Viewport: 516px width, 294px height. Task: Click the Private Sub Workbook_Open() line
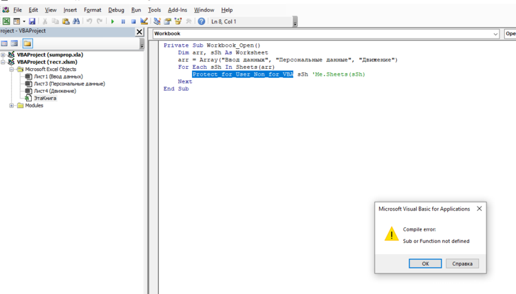[212, 45]
